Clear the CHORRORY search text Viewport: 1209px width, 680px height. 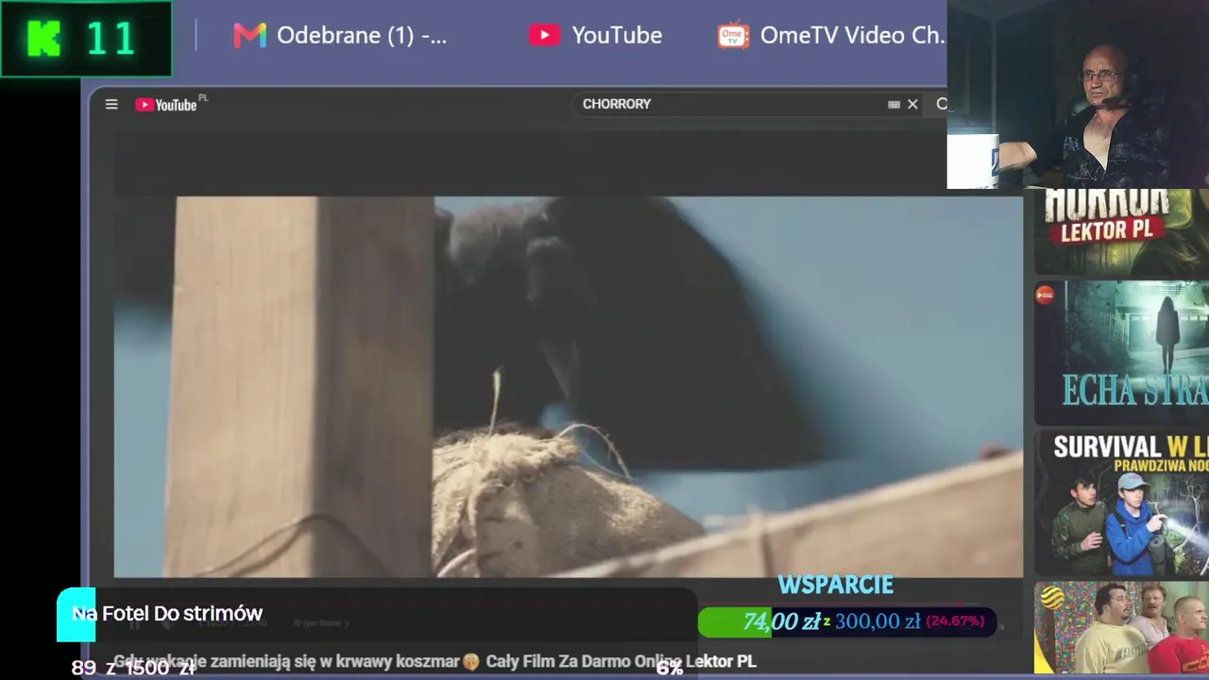912,104
